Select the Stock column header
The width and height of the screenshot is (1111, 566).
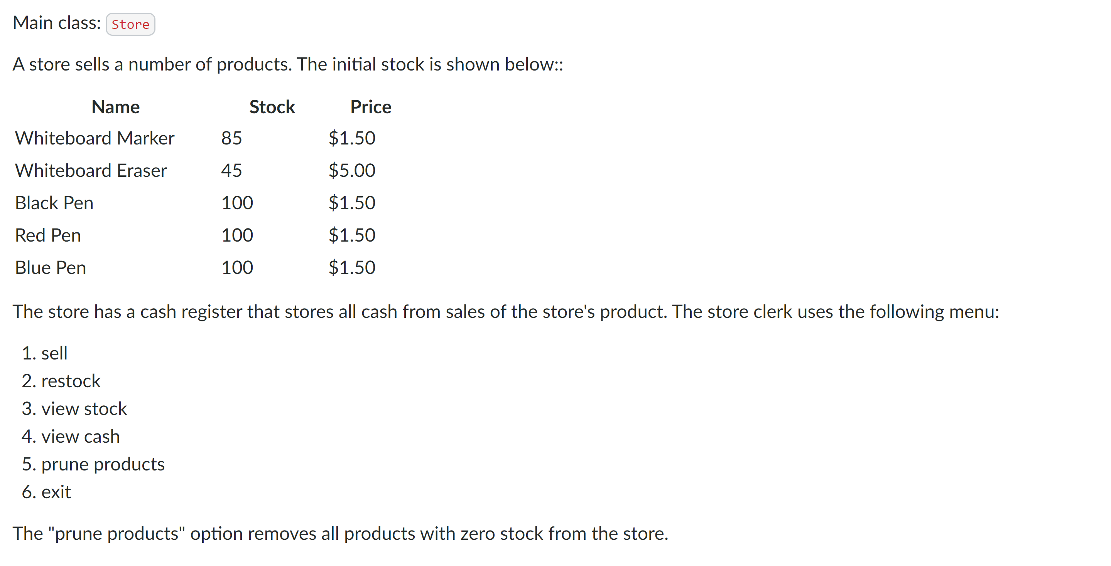pos(272,107)
